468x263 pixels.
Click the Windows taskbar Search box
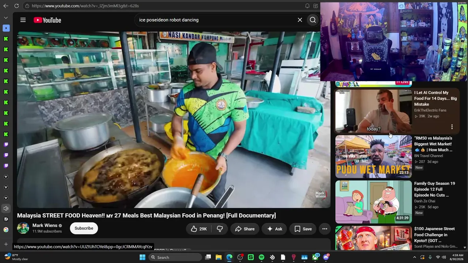(x=175, y=258)
